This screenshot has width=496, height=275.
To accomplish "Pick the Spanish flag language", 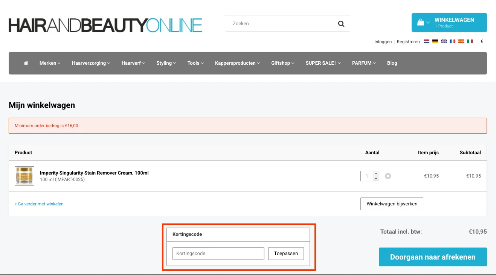I will 461,42.
